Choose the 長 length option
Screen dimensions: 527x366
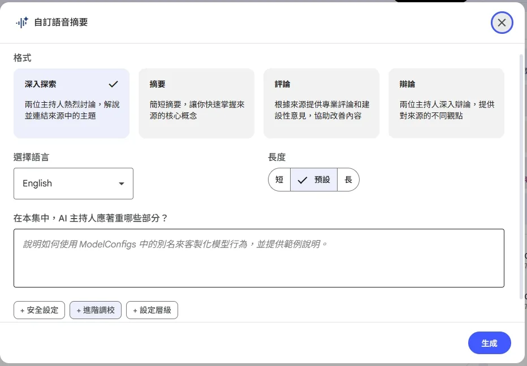[x=349, y=179]
